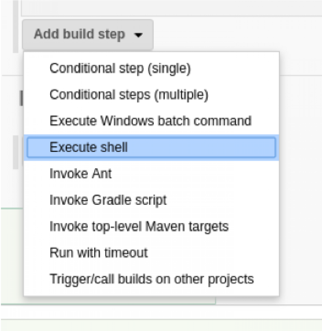Select Trigger/call builds on other projects
322x331 pixels.
(x=151, y=279)
